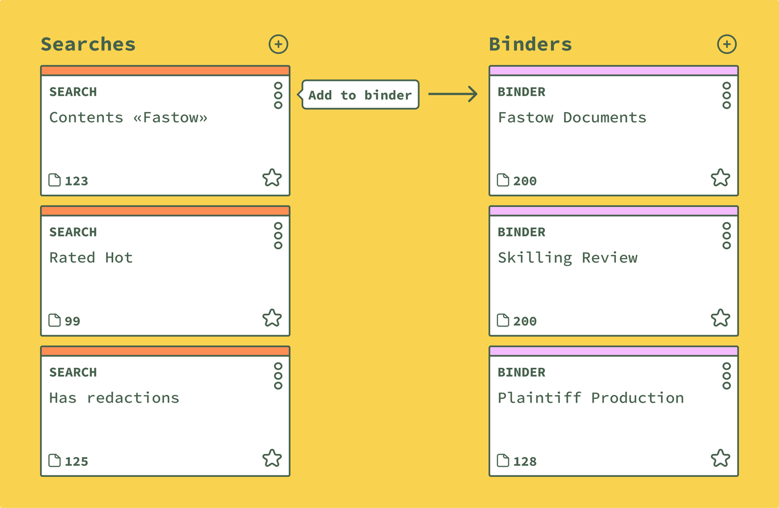Screen dimensions: 779x508
Task: Open the Rated Hot search options menu
Action: point(278,236)
